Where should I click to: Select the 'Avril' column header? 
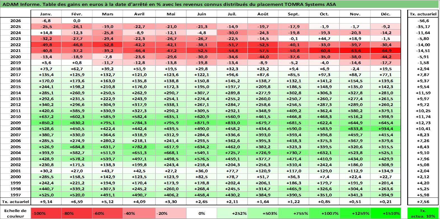pos(139,14)
